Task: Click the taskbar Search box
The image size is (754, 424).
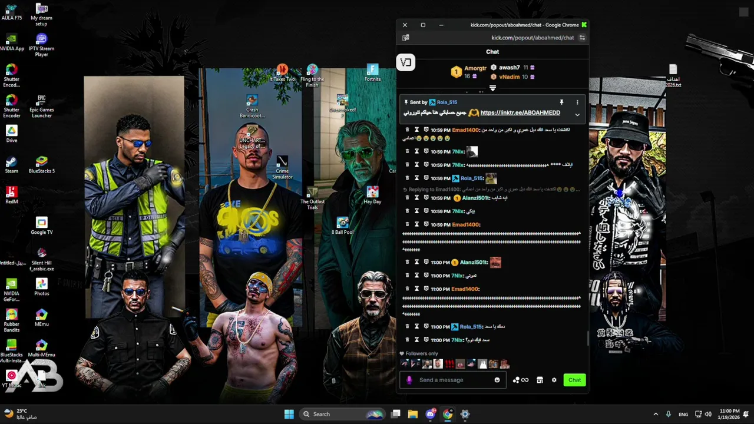Action: click(x=343, y=414)
